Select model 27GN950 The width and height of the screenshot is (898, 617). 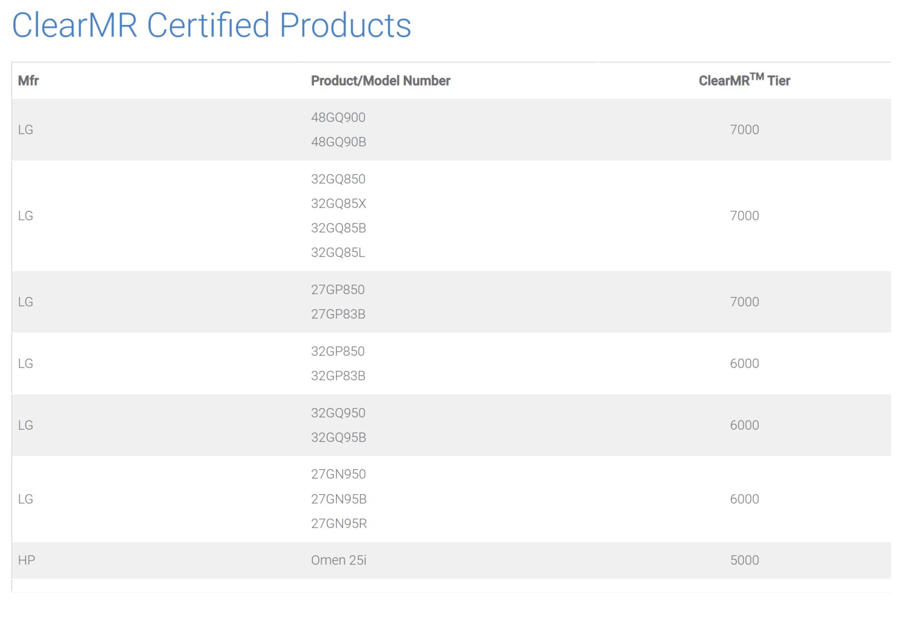point(339,474)
